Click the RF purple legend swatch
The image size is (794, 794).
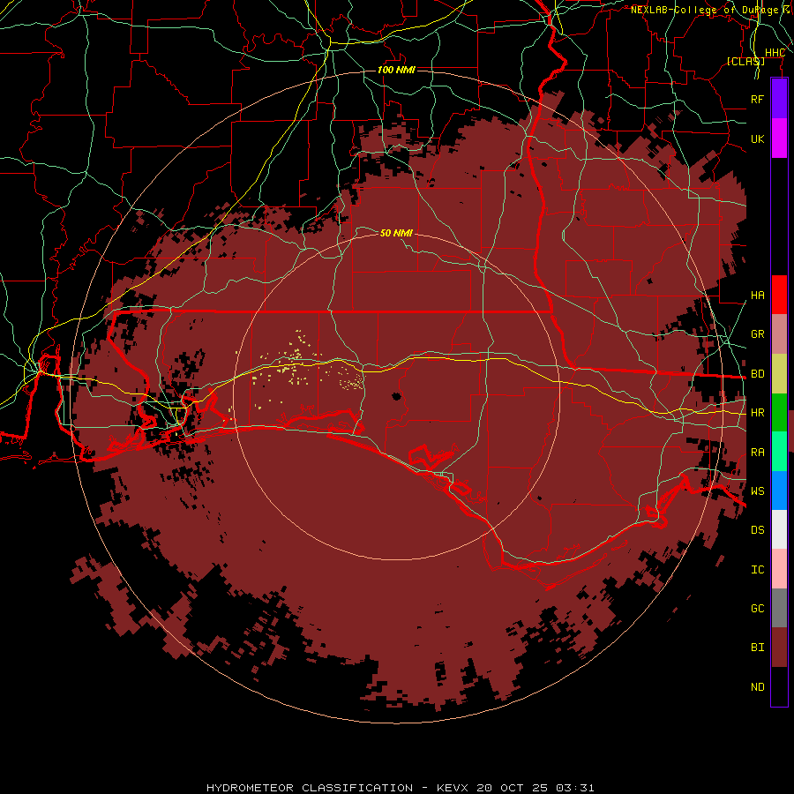(779, 99)
